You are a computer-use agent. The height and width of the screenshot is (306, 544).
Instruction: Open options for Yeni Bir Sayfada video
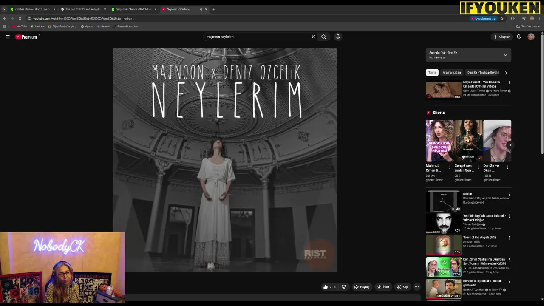click(x=509, y=216)
